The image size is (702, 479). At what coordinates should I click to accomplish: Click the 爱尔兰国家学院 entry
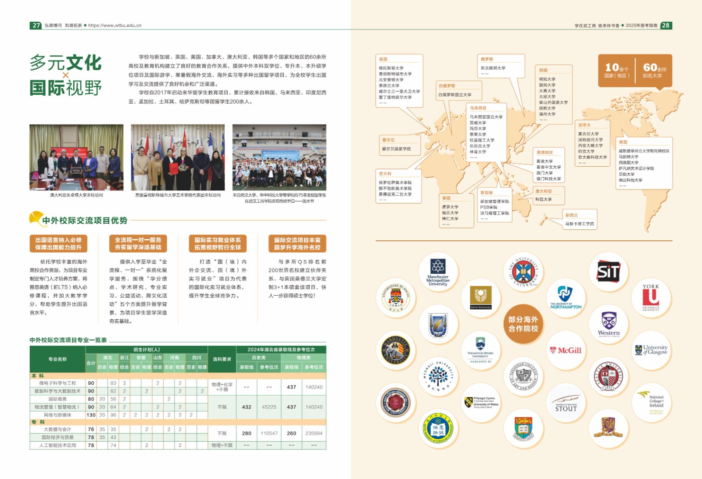pos(396,149)
